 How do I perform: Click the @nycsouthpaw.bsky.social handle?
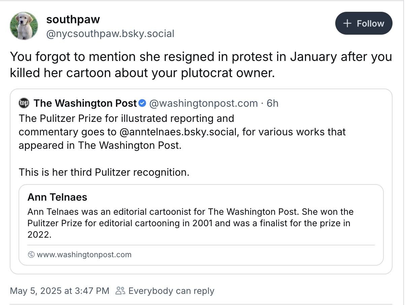tap(110, 34)
